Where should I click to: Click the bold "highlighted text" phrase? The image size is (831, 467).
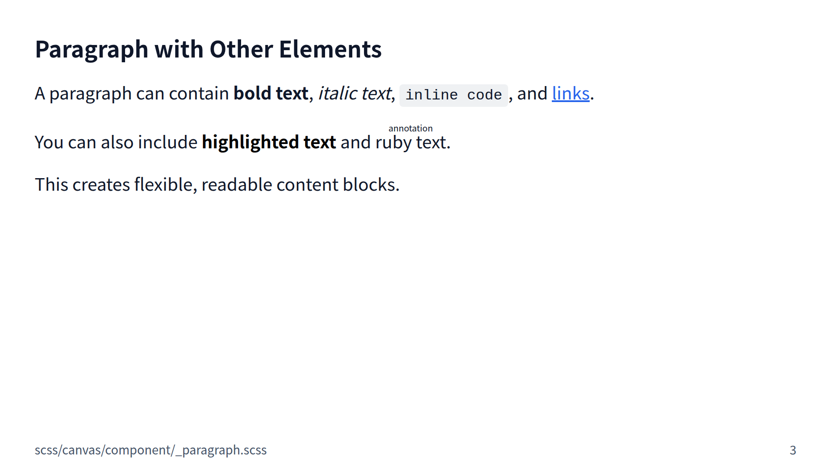268,143
